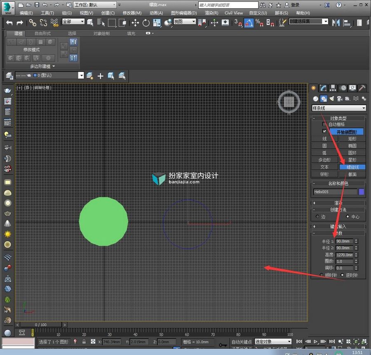Click the 螺旋线 shape button
The height and width of the screenshot is (355, 371).
pos(352,167)
